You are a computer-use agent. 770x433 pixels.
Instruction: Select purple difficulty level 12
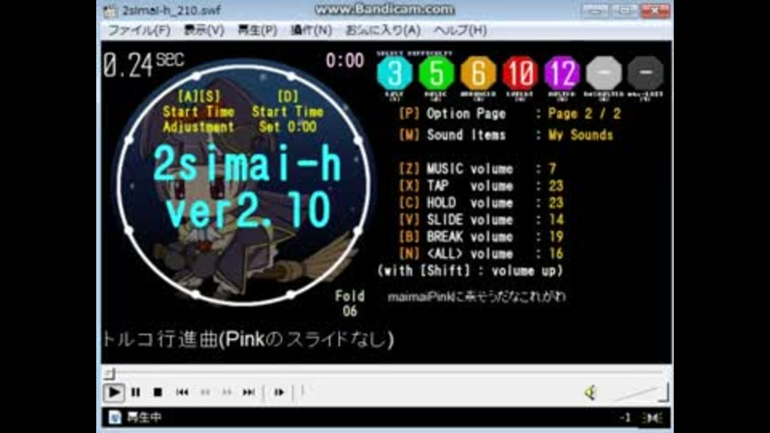[x=561, y=73]
